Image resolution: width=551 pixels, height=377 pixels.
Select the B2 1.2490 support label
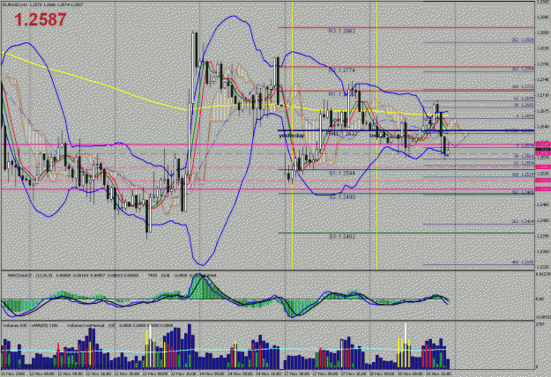click(342, 197)
